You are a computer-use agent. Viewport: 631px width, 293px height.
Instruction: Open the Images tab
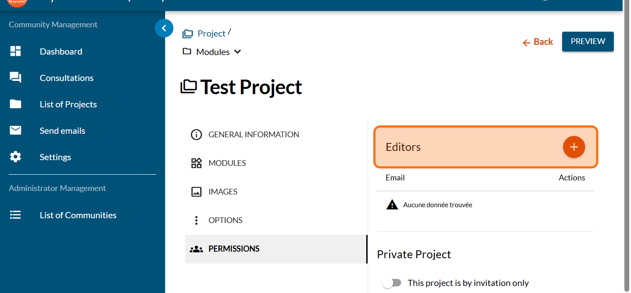coord(222,192)
